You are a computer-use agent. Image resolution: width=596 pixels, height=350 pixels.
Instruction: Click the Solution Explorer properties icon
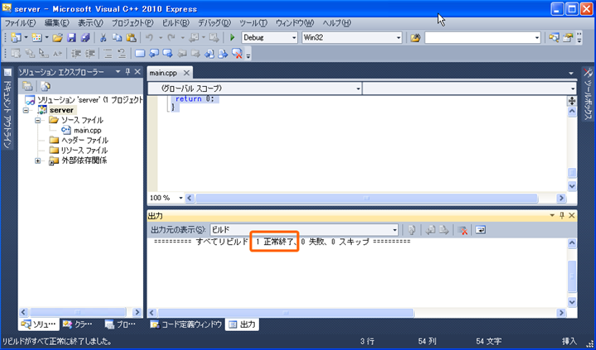pos(27,86)
